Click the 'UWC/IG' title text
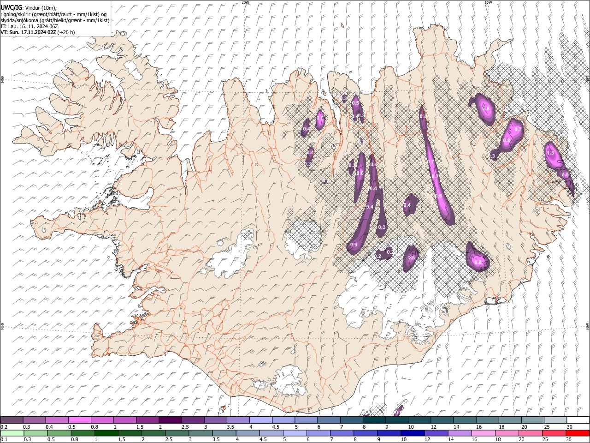 pos(11,8)
